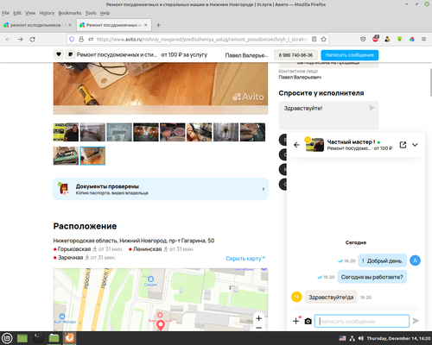Open the History menu

47,13
